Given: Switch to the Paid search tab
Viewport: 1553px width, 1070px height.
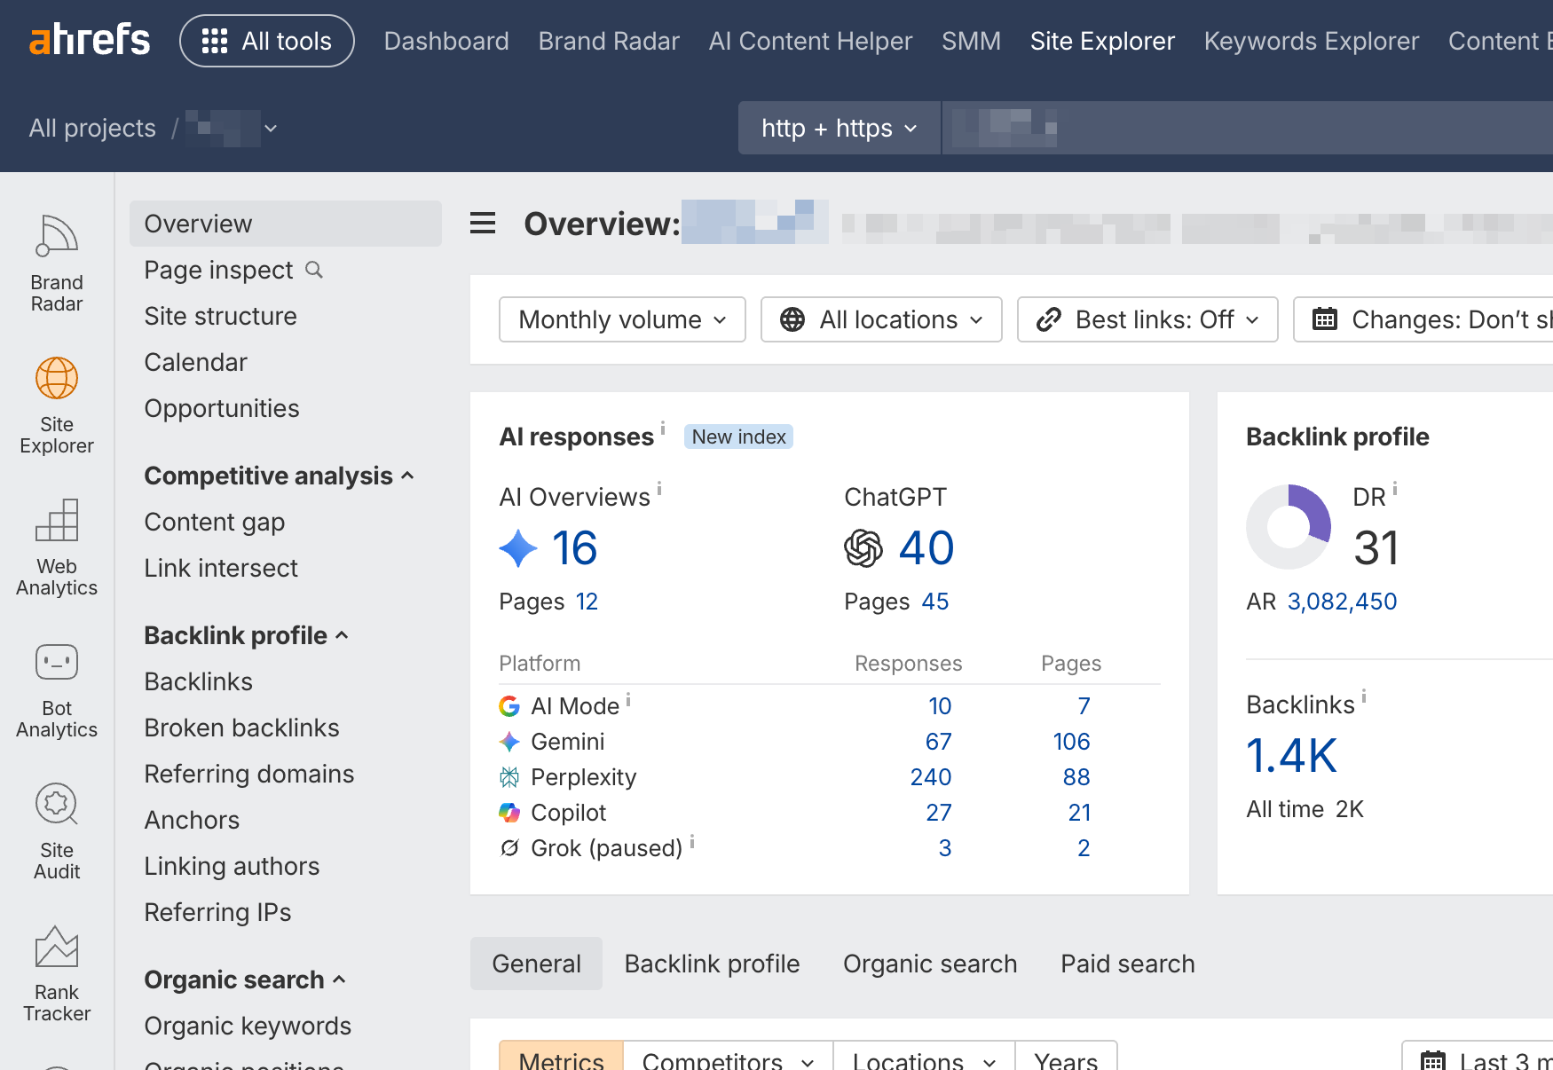Looking at the screenshot, I should (x=1128, y=964).
